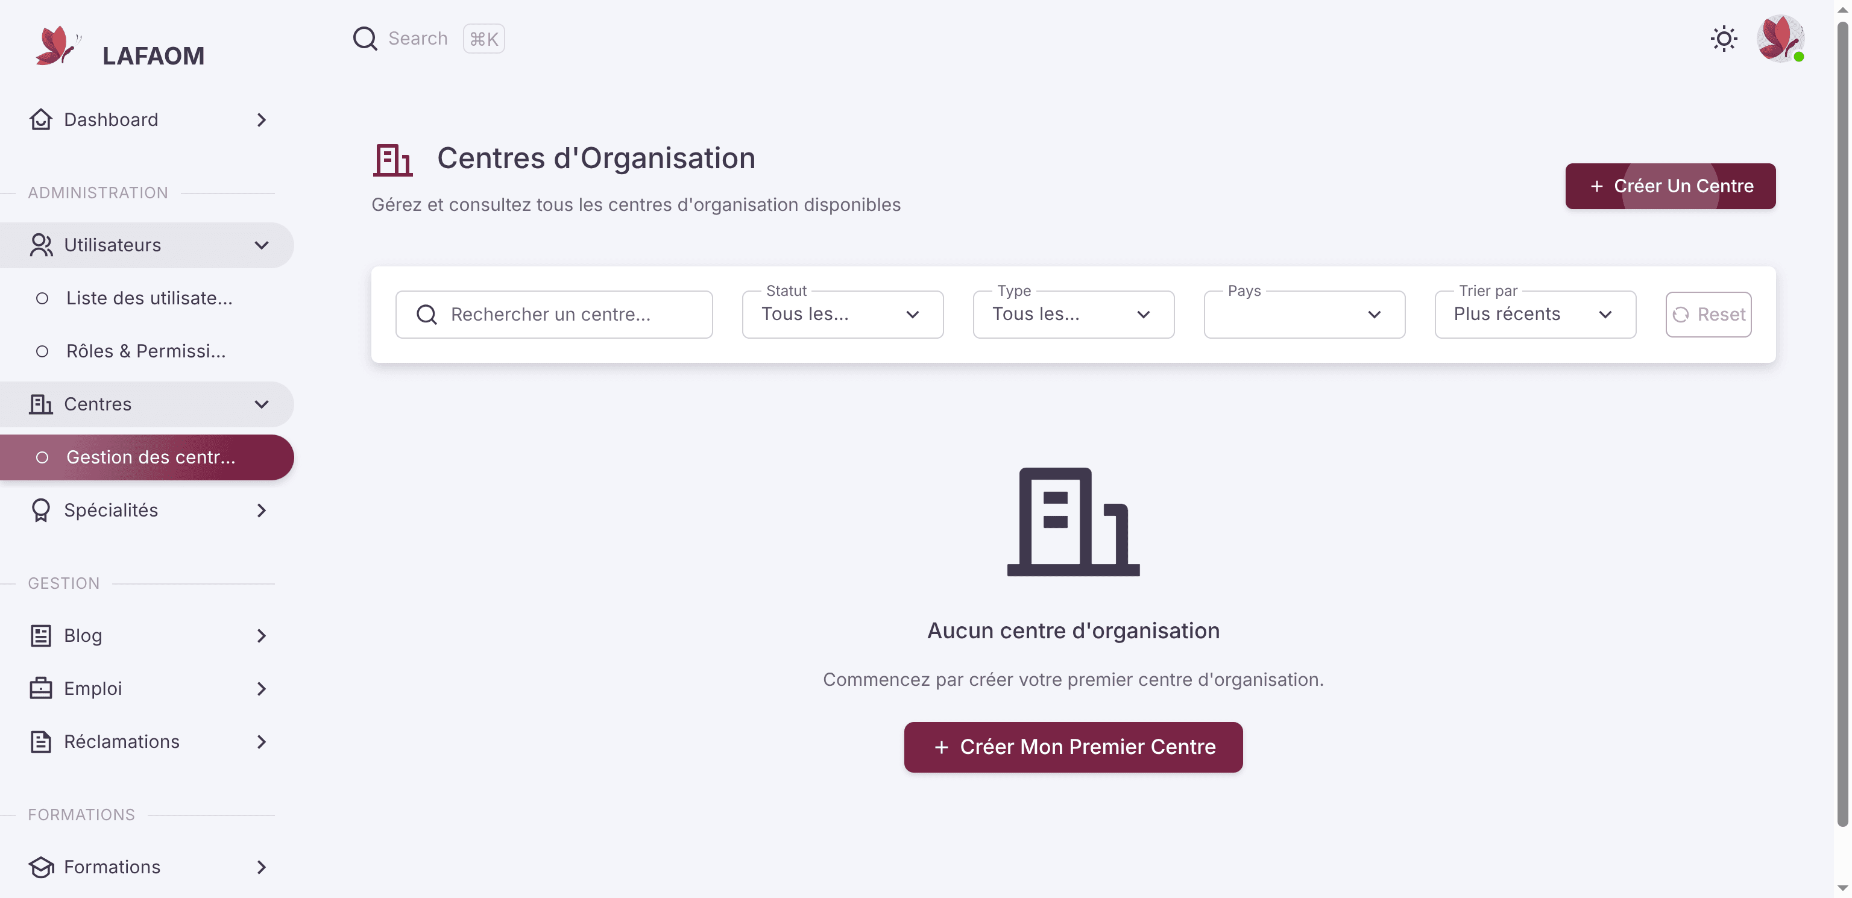Open the Pays filter dropdown
Viewport: 1852px width, 898px height.
click(x=1304, y=314)
